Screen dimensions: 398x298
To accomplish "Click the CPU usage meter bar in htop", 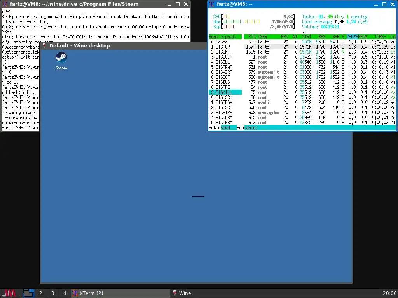I will click(254, 17).
